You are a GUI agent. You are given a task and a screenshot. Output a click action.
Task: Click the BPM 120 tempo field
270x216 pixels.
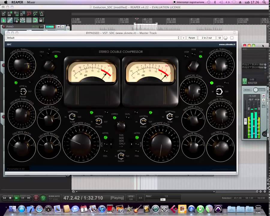(131, 198)
